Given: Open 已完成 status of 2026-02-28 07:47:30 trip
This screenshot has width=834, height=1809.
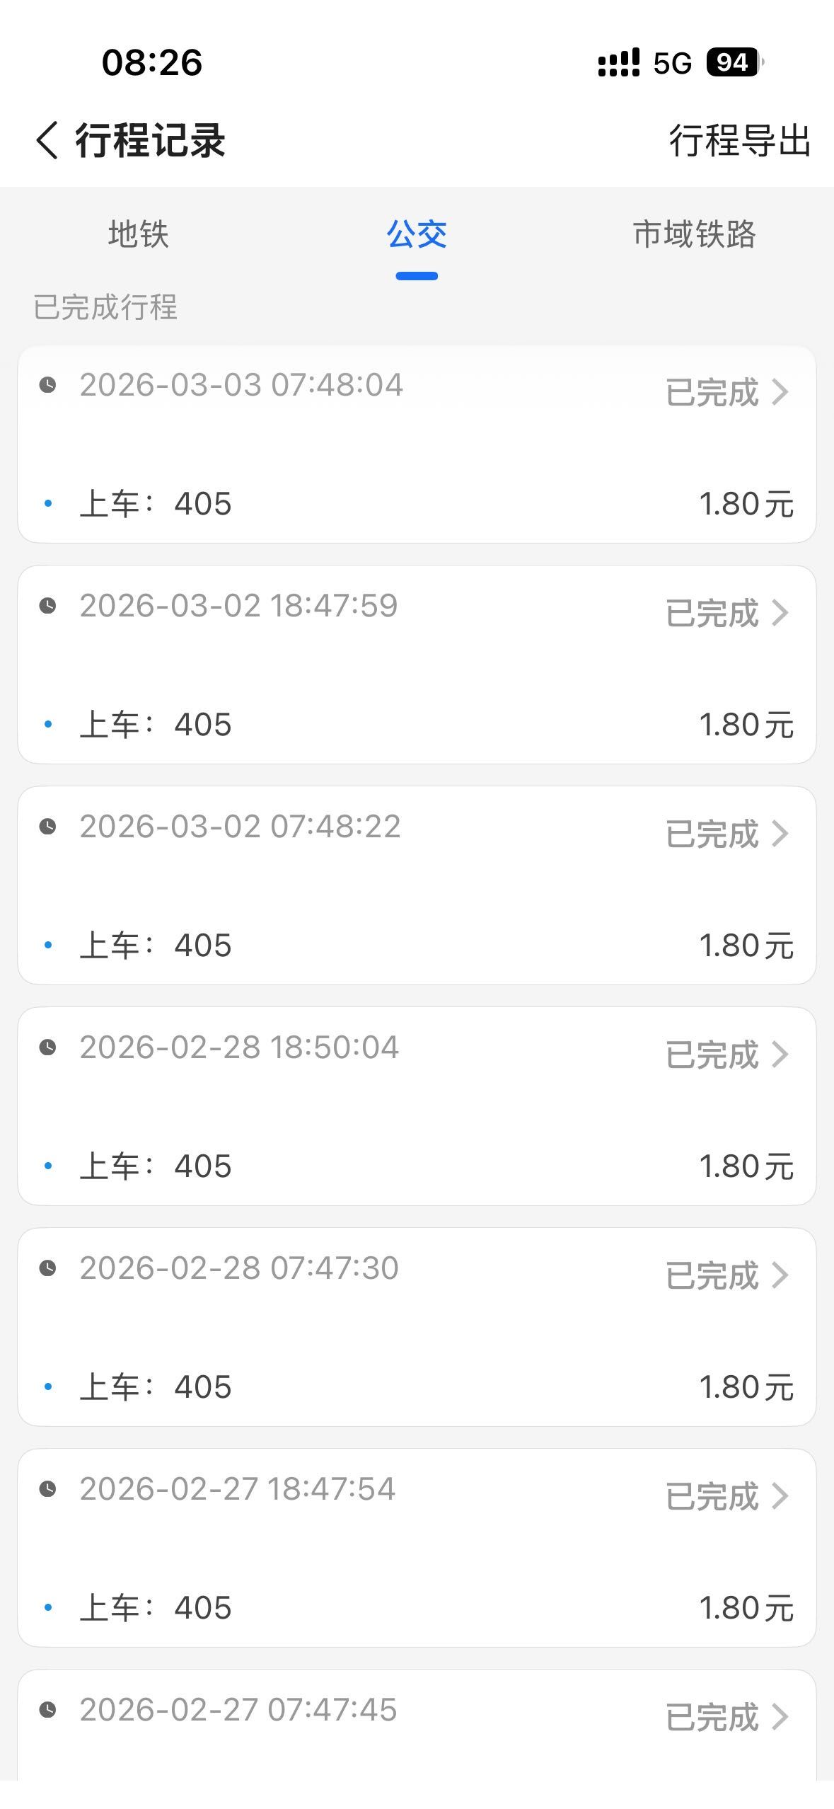Looking at the screenshot, I should [712, 1275].
